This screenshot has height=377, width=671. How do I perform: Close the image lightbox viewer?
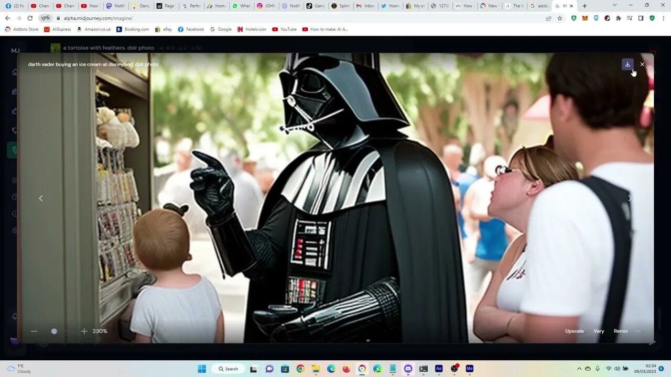coord(642,64)
